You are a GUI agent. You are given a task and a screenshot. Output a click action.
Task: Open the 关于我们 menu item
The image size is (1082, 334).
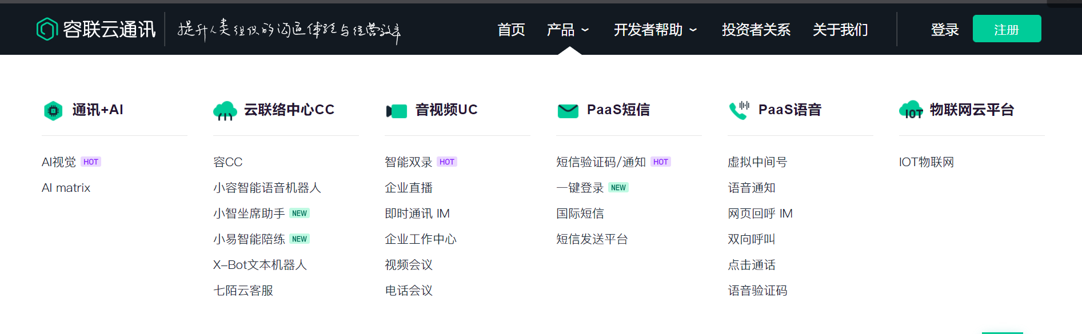(840, 30)
